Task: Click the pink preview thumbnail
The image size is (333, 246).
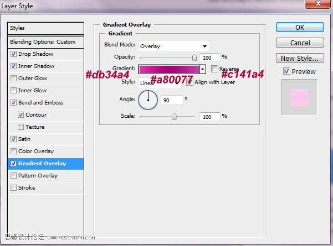Action: [x=299, y=97]
